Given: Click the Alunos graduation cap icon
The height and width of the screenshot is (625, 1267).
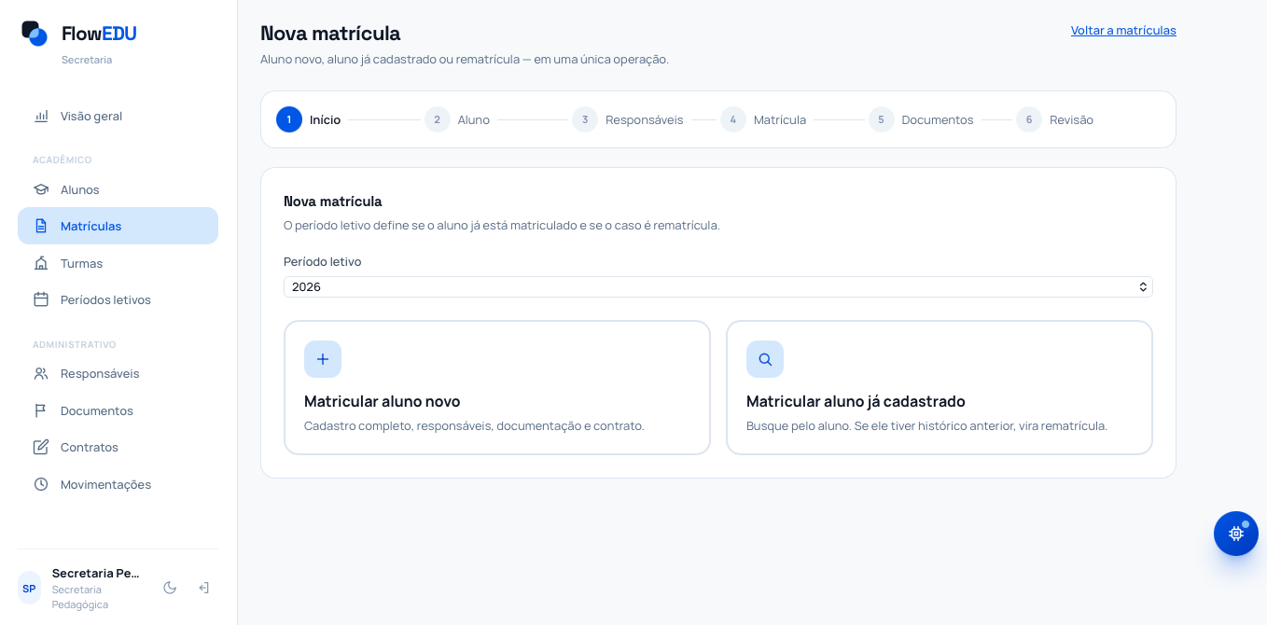Looking at the screenshot, I should click(x=41, y=189).
